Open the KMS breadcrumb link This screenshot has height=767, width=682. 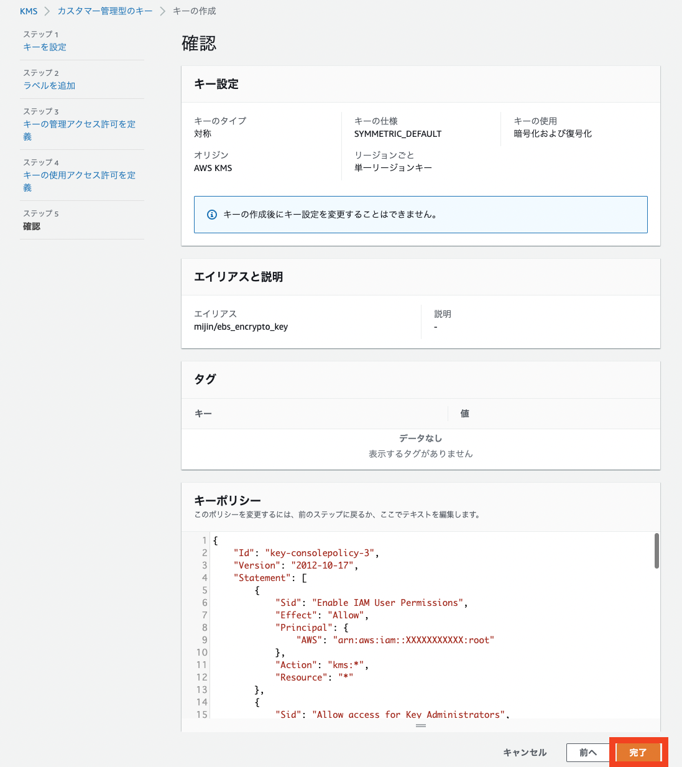(x=29, y=11)
